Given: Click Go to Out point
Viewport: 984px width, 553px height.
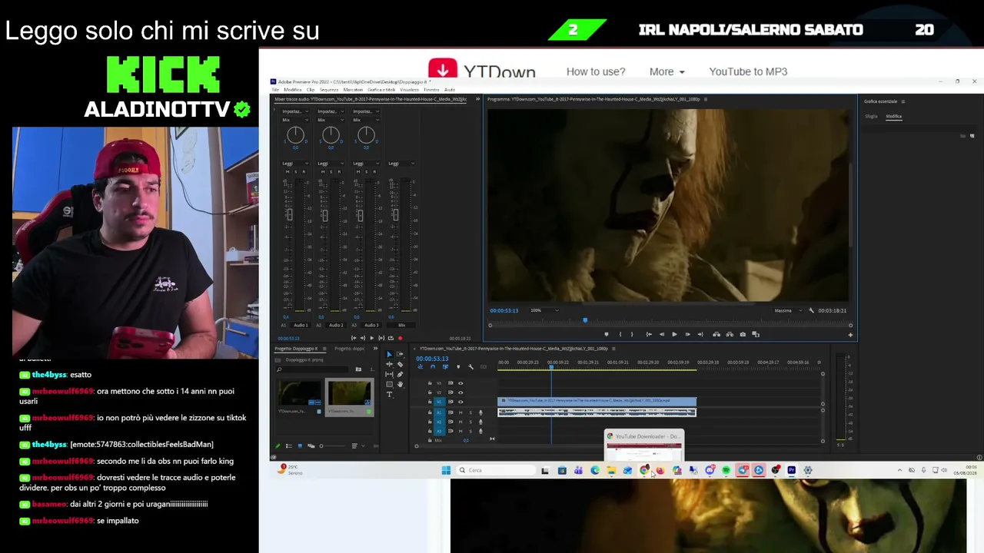Looking at the screenshot, I should click(700, 334).
